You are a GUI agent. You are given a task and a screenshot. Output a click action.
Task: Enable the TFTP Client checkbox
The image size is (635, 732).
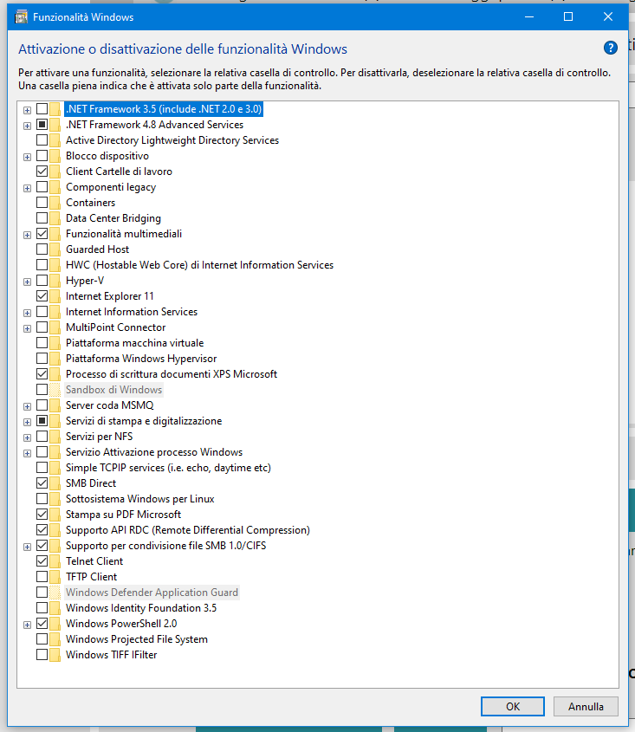pos(42,577)
